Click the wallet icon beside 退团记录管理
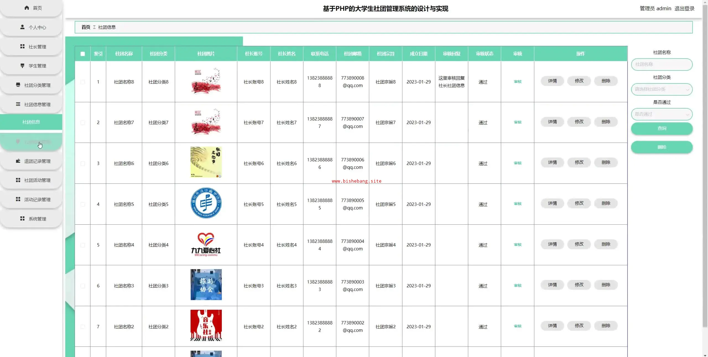This screenshot has height=357, width=708. click(18, 161)
